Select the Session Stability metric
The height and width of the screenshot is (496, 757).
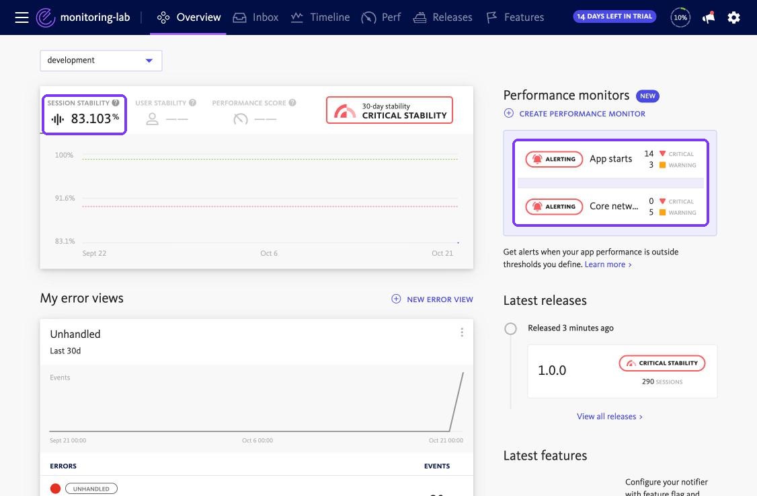(85, 114)
